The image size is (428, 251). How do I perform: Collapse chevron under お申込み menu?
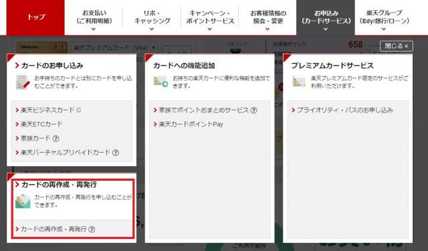(x=326, y=29)
